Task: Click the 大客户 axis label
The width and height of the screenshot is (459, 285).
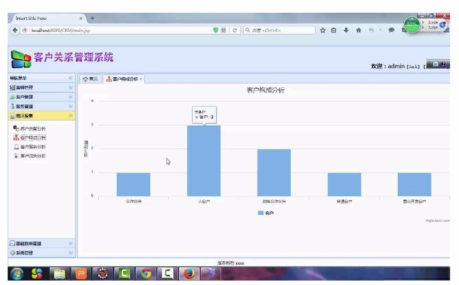Action: pyautogui.click(x=204, y=201)
